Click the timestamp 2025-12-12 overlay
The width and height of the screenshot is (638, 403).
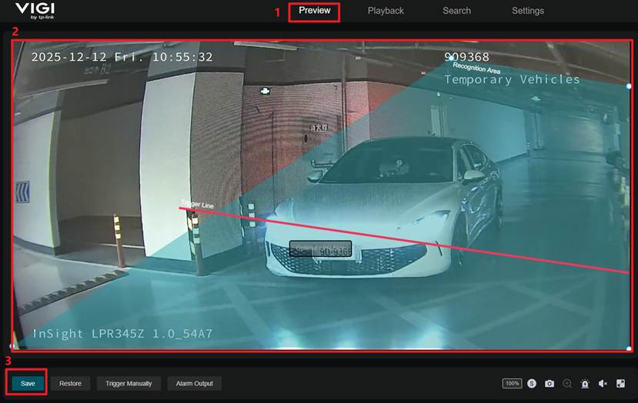point(122,57)
